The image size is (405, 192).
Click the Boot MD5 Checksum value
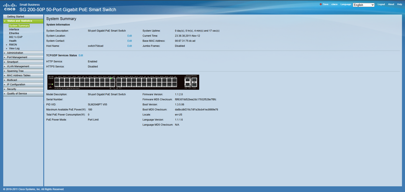coord(196,110)
